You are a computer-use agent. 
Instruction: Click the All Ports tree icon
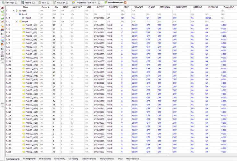[x=17, y=11]
